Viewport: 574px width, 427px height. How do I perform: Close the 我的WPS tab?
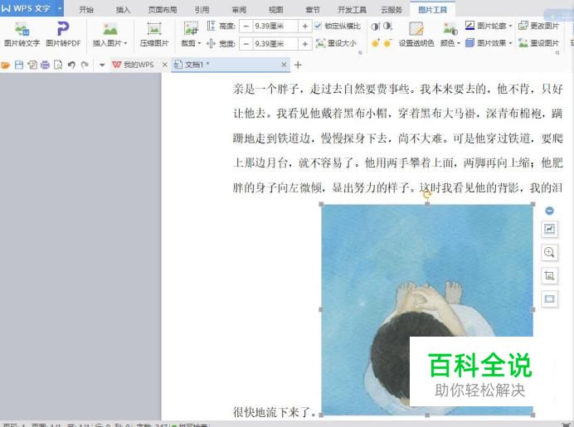(165, 65)
